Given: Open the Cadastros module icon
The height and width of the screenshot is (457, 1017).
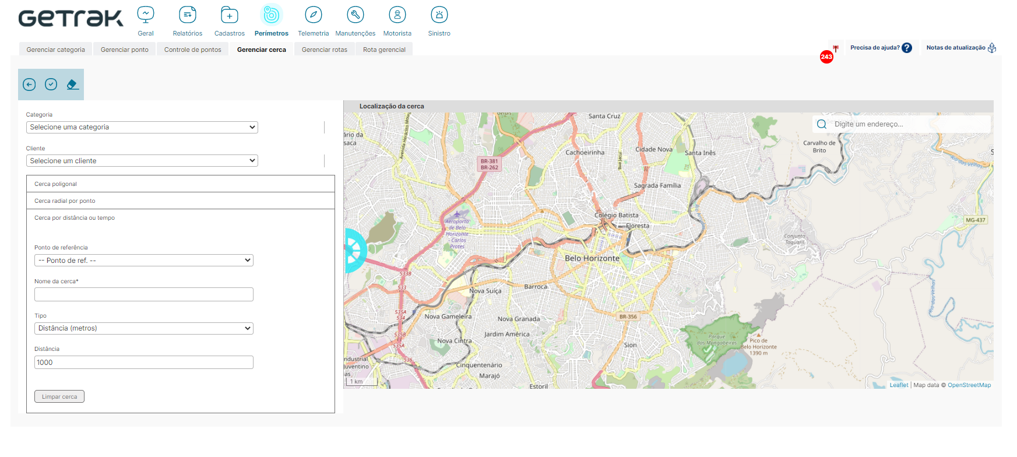Looking at the screenshot, I should coord(230,15).
